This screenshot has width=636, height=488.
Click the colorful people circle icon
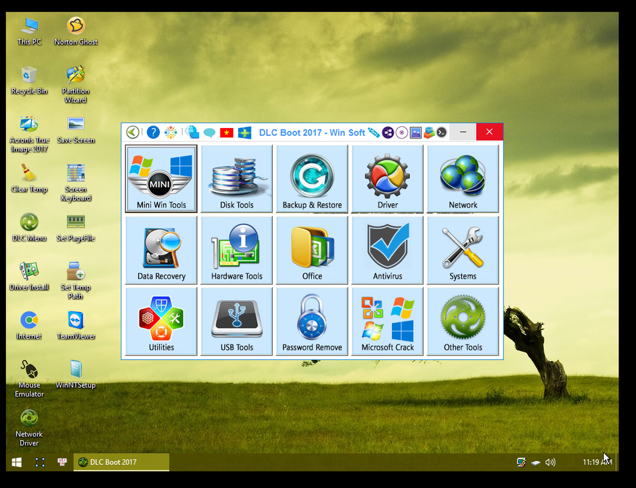coord(170,132)
